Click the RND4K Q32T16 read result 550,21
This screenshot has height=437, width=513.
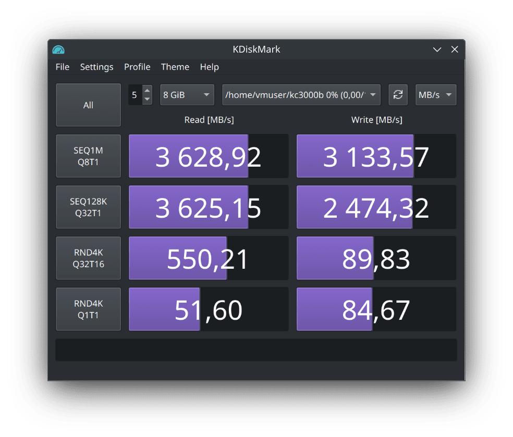coord(209,258)
